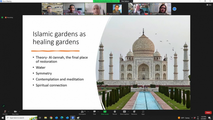
Task: Expand the Participants options arrow
Action: tap(88, 111)
